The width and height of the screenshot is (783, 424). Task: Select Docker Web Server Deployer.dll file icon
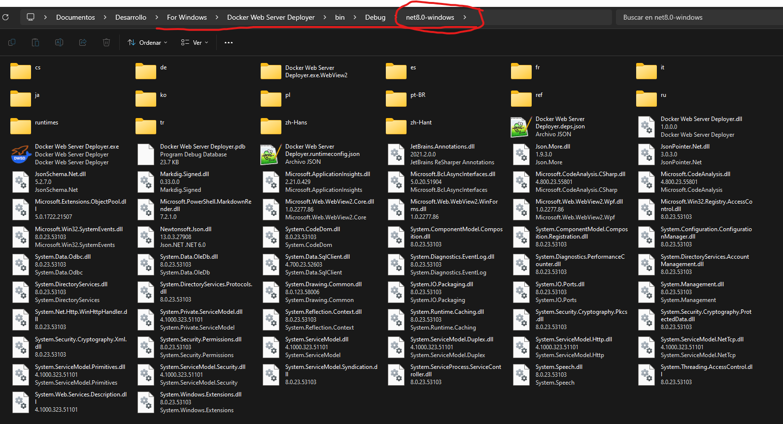pos(647,126)
